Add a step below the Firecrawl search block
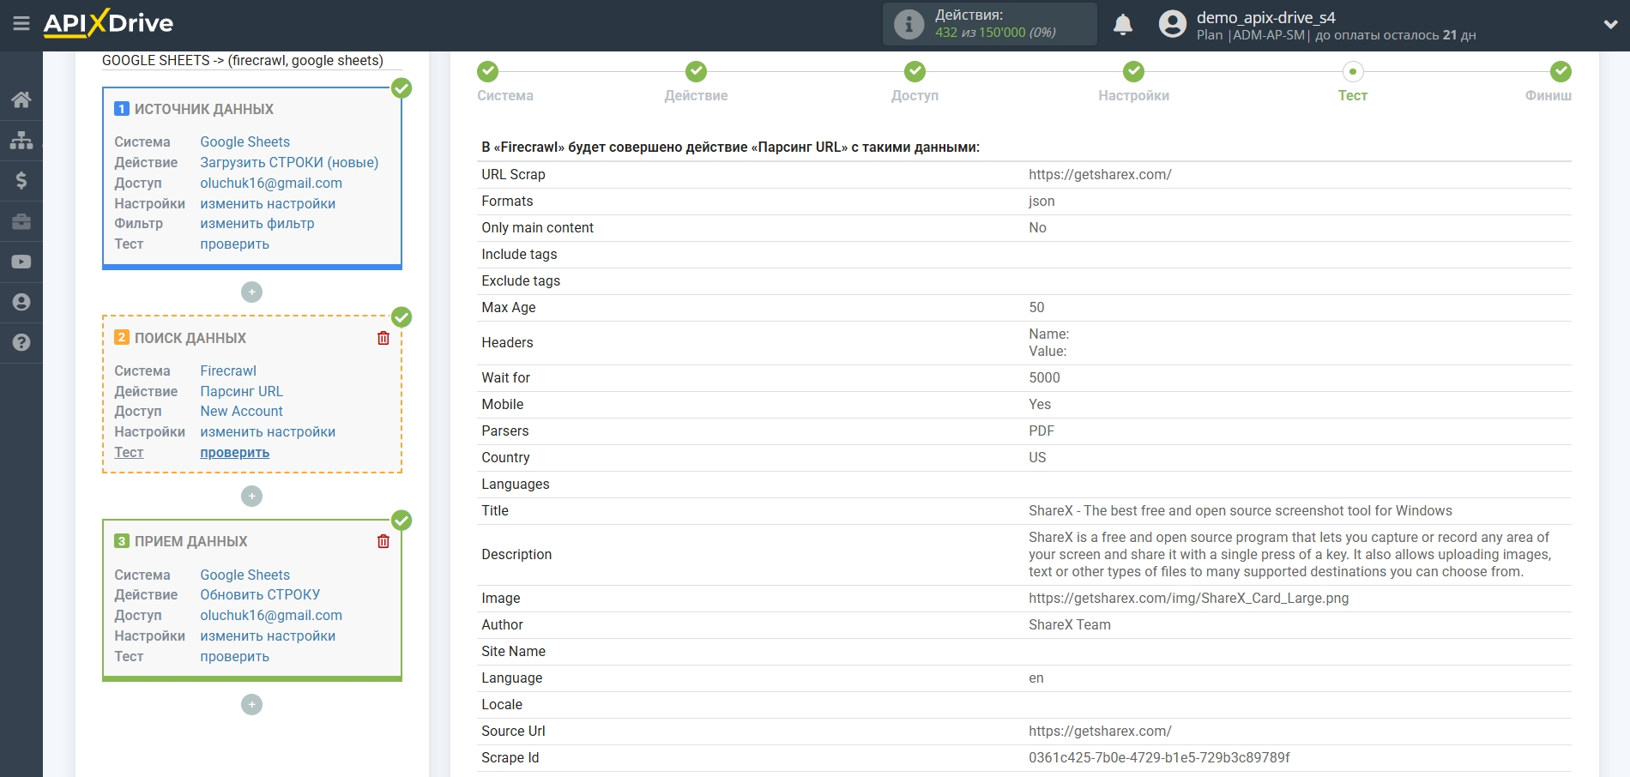Image resolution: width=1630 pixels, height=777 pixels. (x=251, y=497)
